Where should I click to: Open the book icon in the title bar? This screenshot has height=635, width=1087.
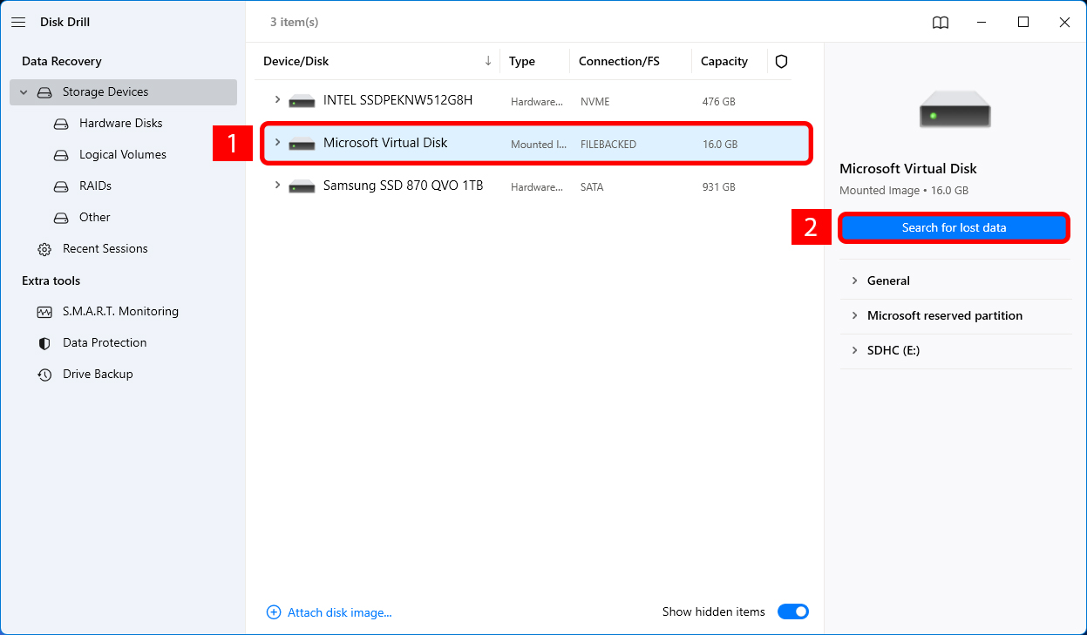(941, 23)
